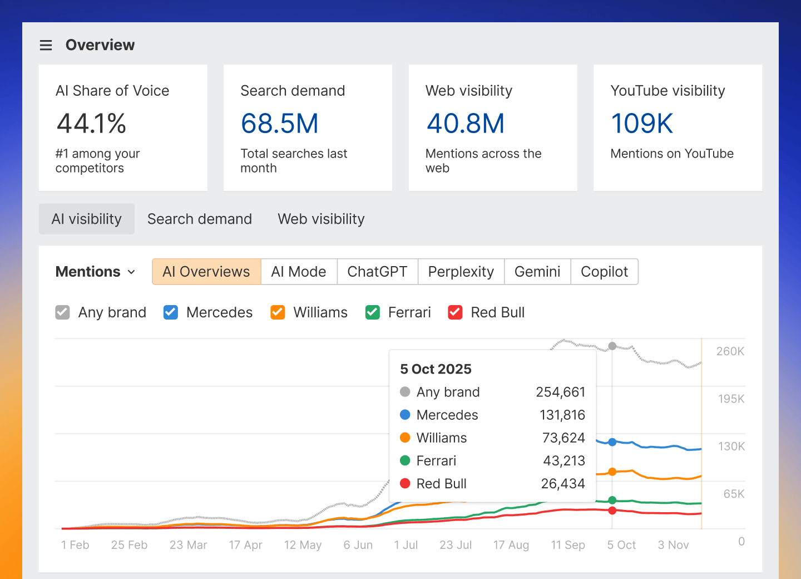Click the Mercedes line point on the chart

tap(612, 441)
